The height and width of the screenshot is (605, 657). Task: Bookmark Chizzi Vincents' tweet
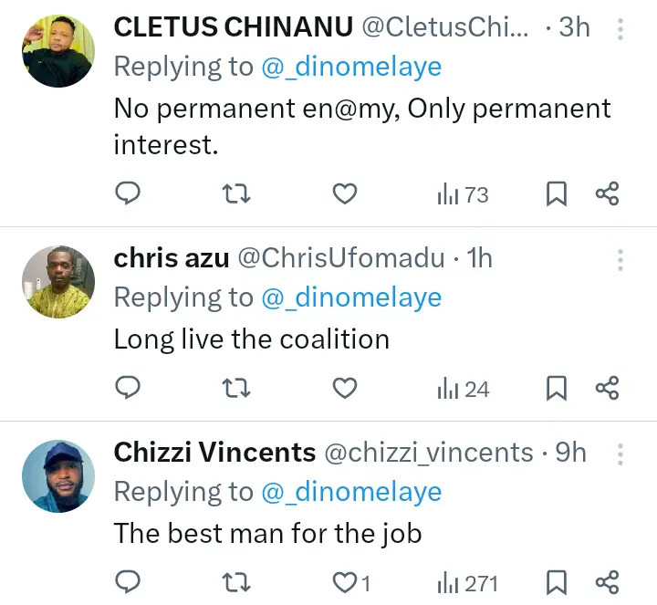click(557, 582)
